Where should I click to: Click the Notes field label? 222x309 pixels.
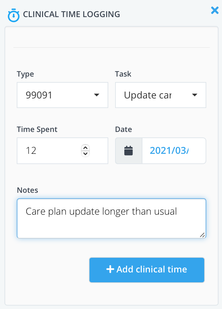[27, 190]
